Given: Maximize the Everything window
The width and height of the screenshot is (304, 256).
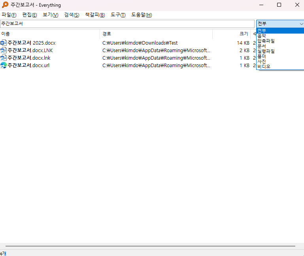Looking at the screenshot, I should pos(279,5).
